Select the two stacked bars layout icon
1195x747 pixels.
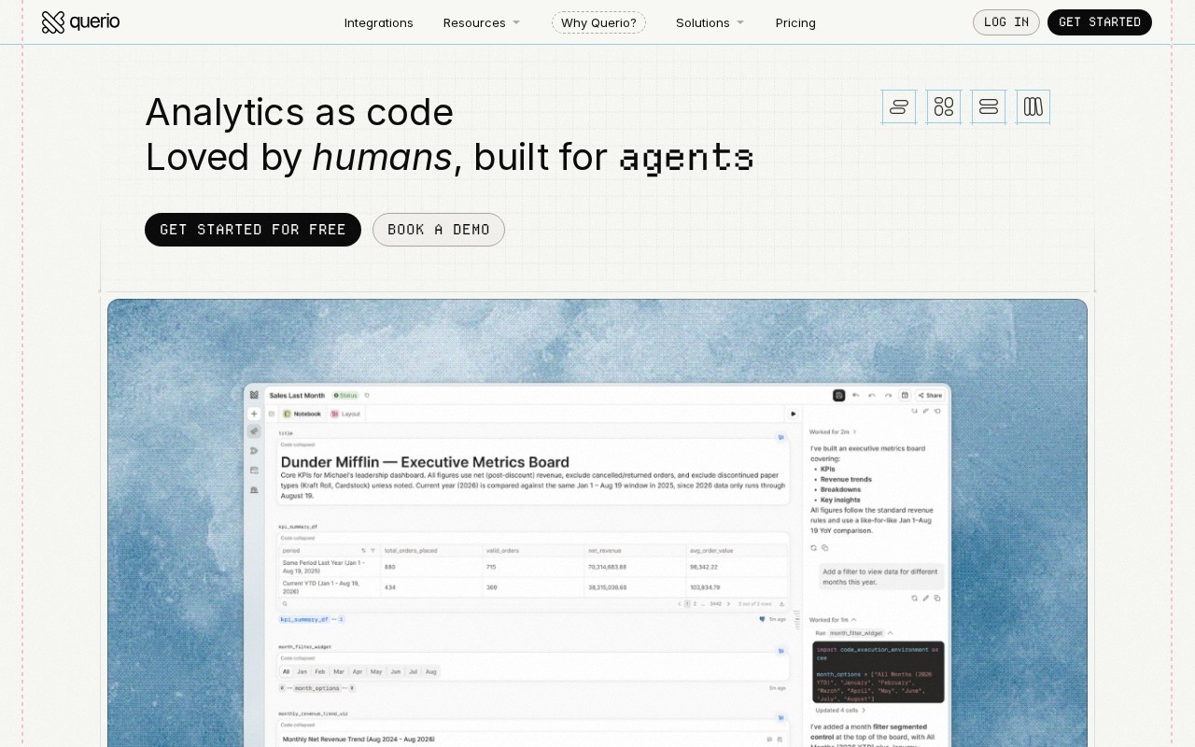(989, 106)
